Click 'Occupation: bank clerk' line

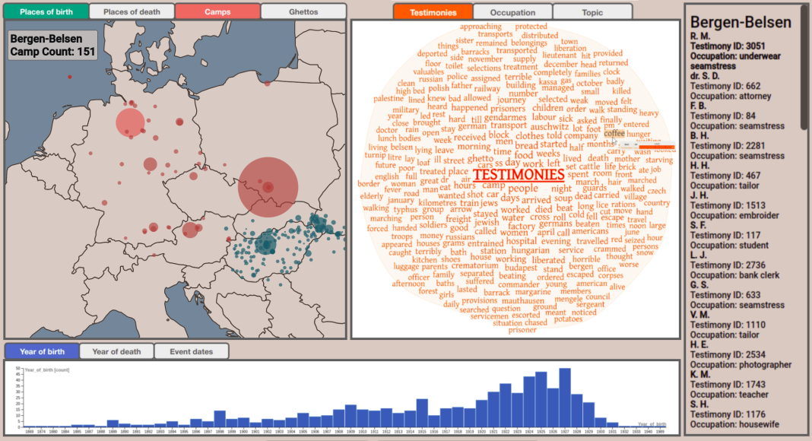click(734, 275)
